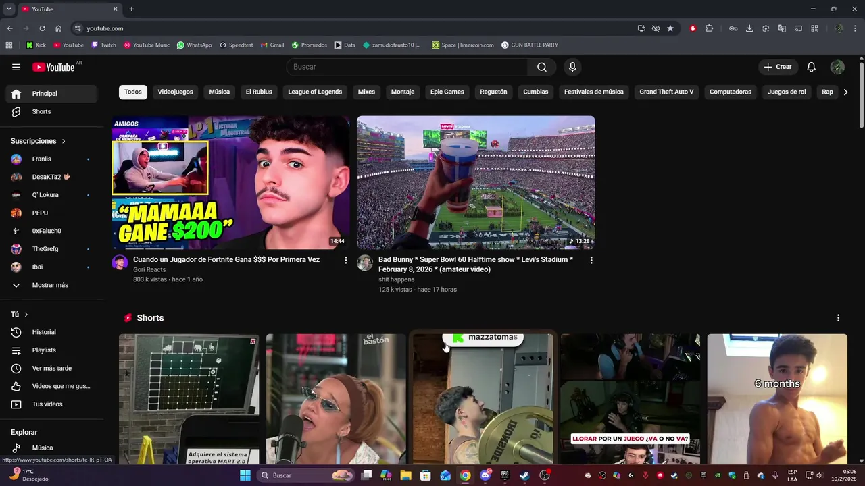The height and width of the screenshot is (486, 865).
Task: Open Música under Explorar
Action: pos(51,448)
